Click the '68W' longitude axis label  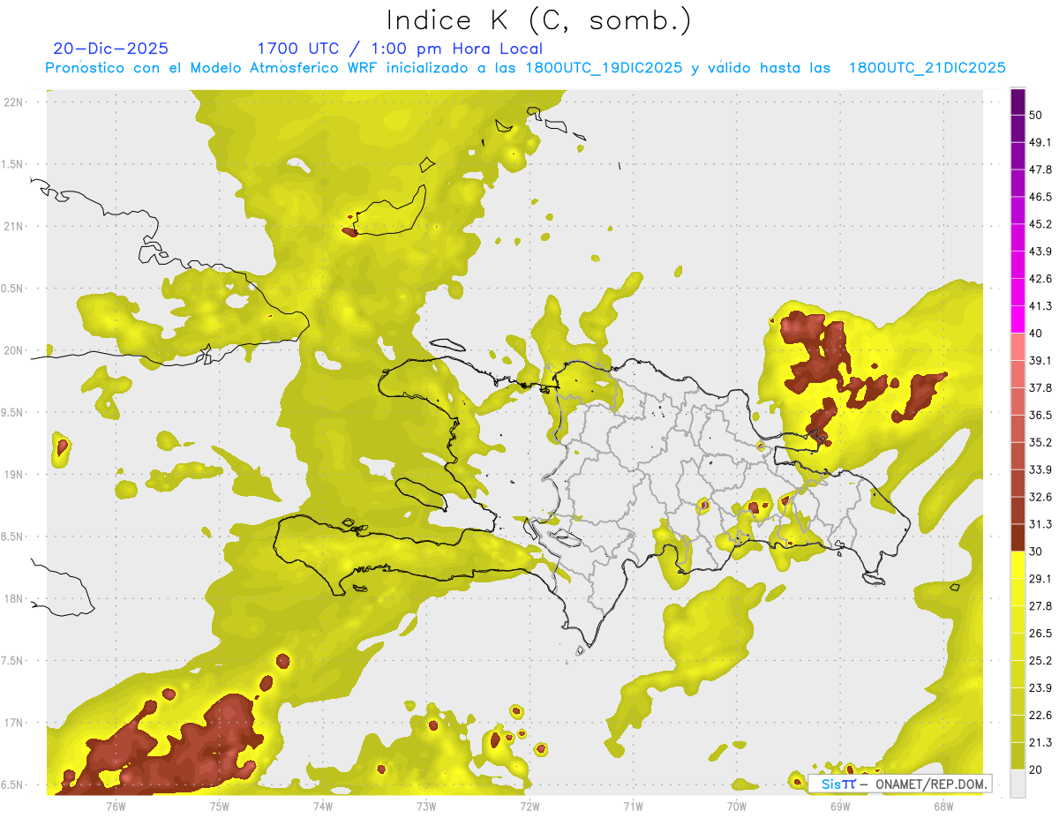943,806
